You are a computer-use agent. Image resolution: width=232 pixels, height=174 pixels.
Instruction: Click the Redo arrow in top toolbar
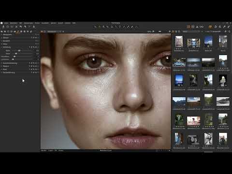[x=25, y=27]
